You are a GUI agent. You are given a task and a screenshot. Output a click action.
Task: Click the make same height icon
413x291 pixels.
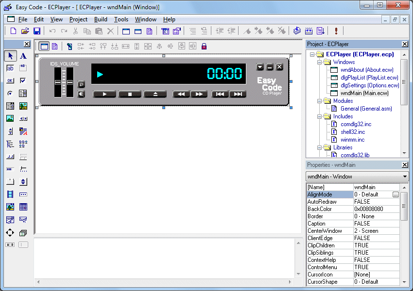(x=137, y=47)
